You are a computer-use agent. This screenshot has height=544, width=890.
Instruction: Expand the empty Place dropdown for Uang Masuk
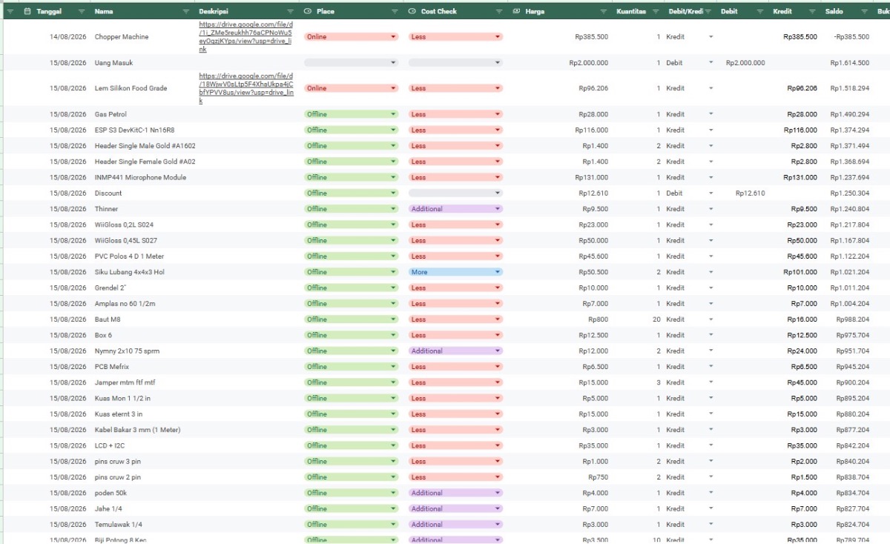[351, 63]
